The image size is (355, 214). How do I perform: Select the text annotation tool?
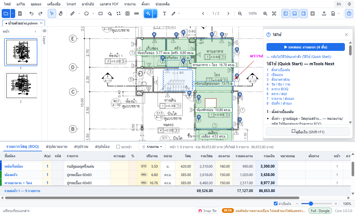point(165,13)
